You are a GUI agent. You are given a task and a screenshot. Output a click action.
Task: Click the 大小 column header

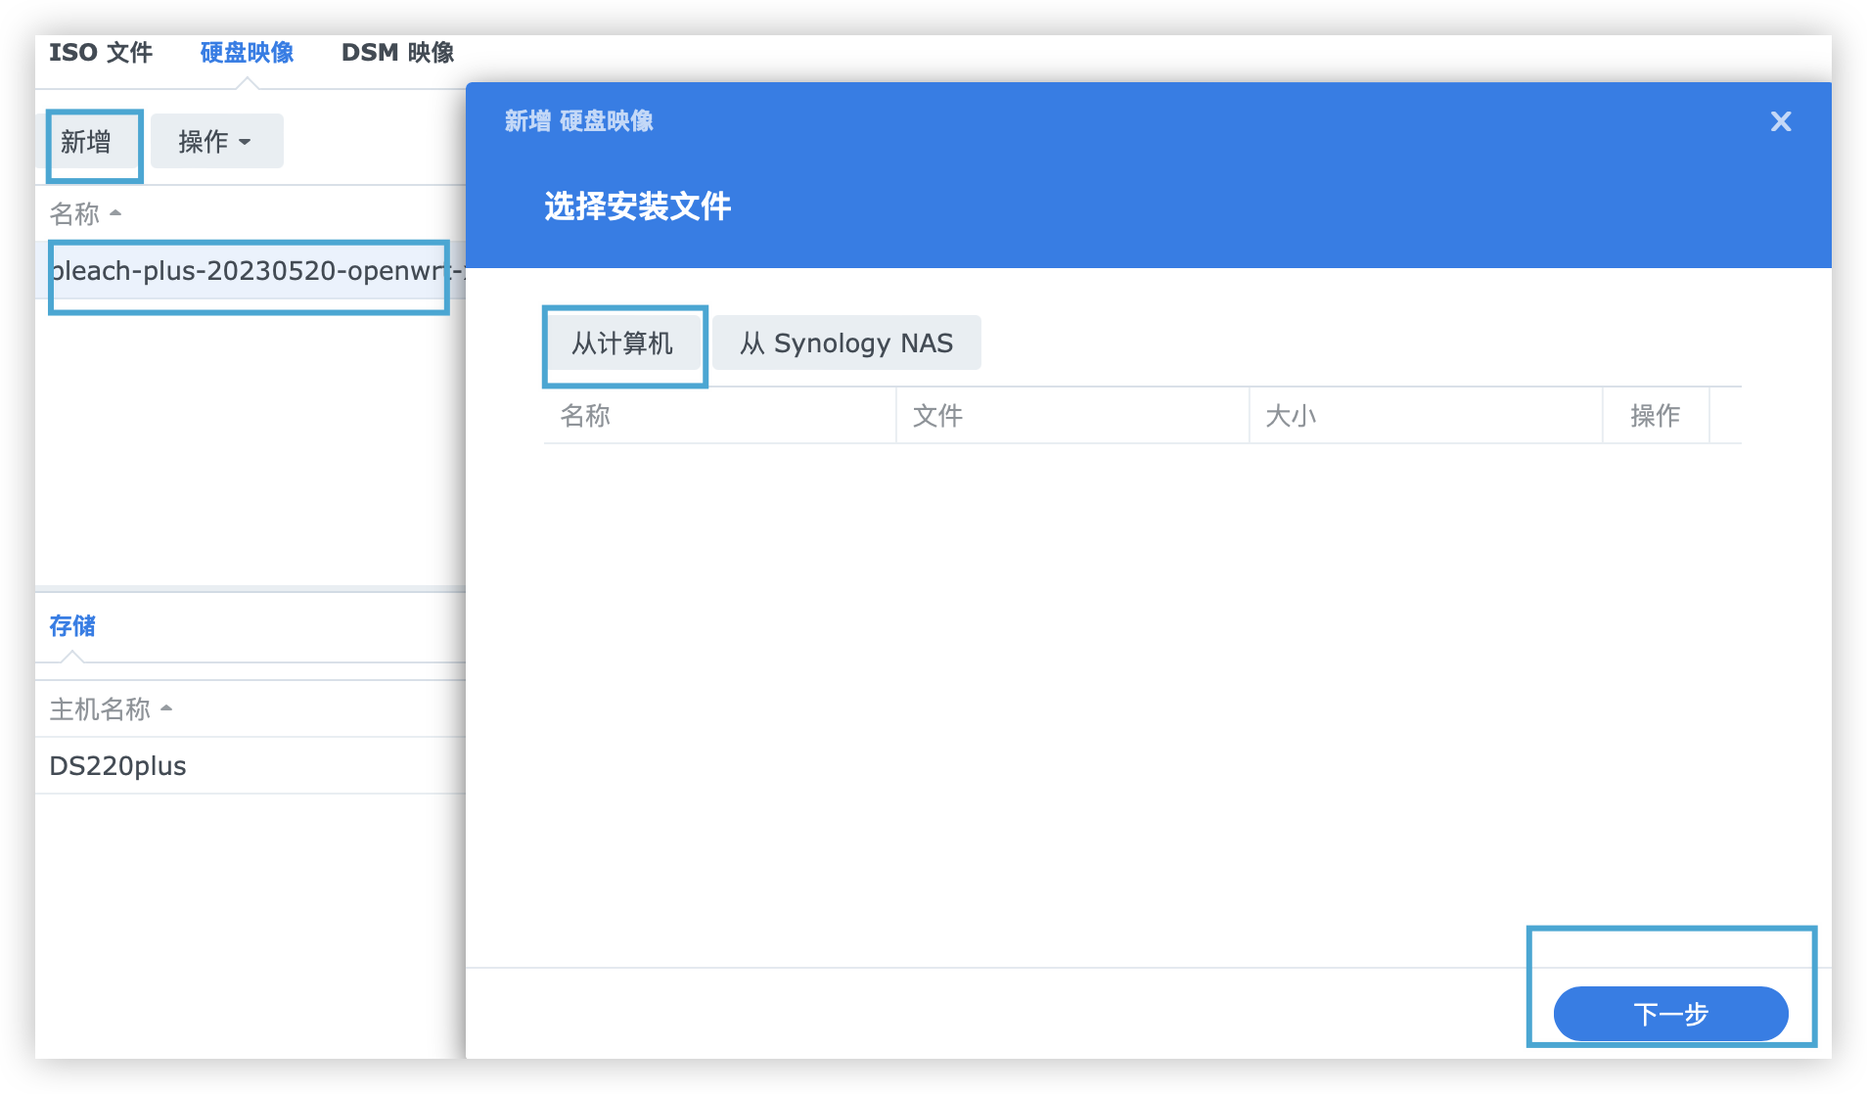coord(1291,416)
